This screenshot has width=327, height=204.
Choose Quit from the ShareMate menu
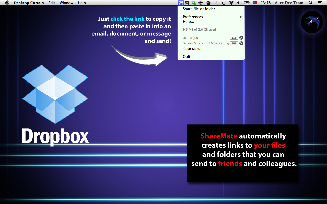pos(186,57)
